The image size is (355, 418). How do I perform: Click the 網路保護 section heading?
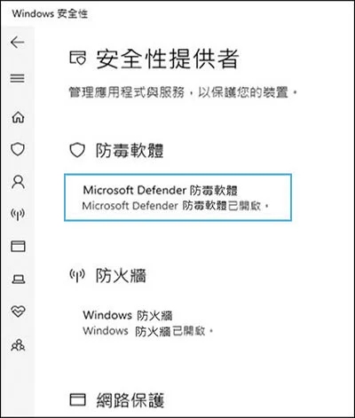click(x=130, y=400)
